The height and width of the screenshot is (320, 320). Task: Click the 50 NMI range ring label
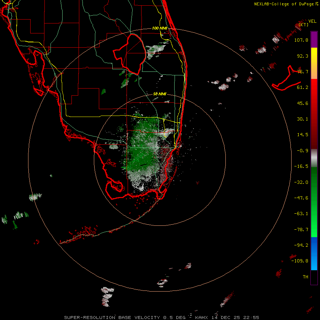160,94
